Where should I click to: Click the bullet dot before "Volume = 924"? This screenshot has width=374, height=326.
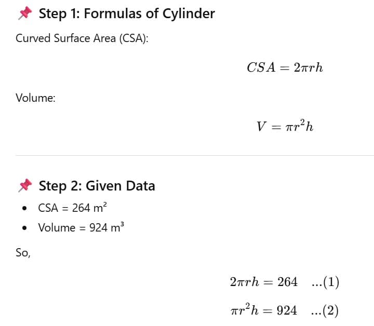[x=24, y=228]
